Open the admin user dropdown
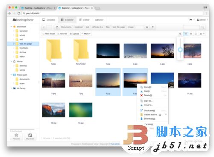The height and width of the screenshot is (157, 214). click(202, 20)
